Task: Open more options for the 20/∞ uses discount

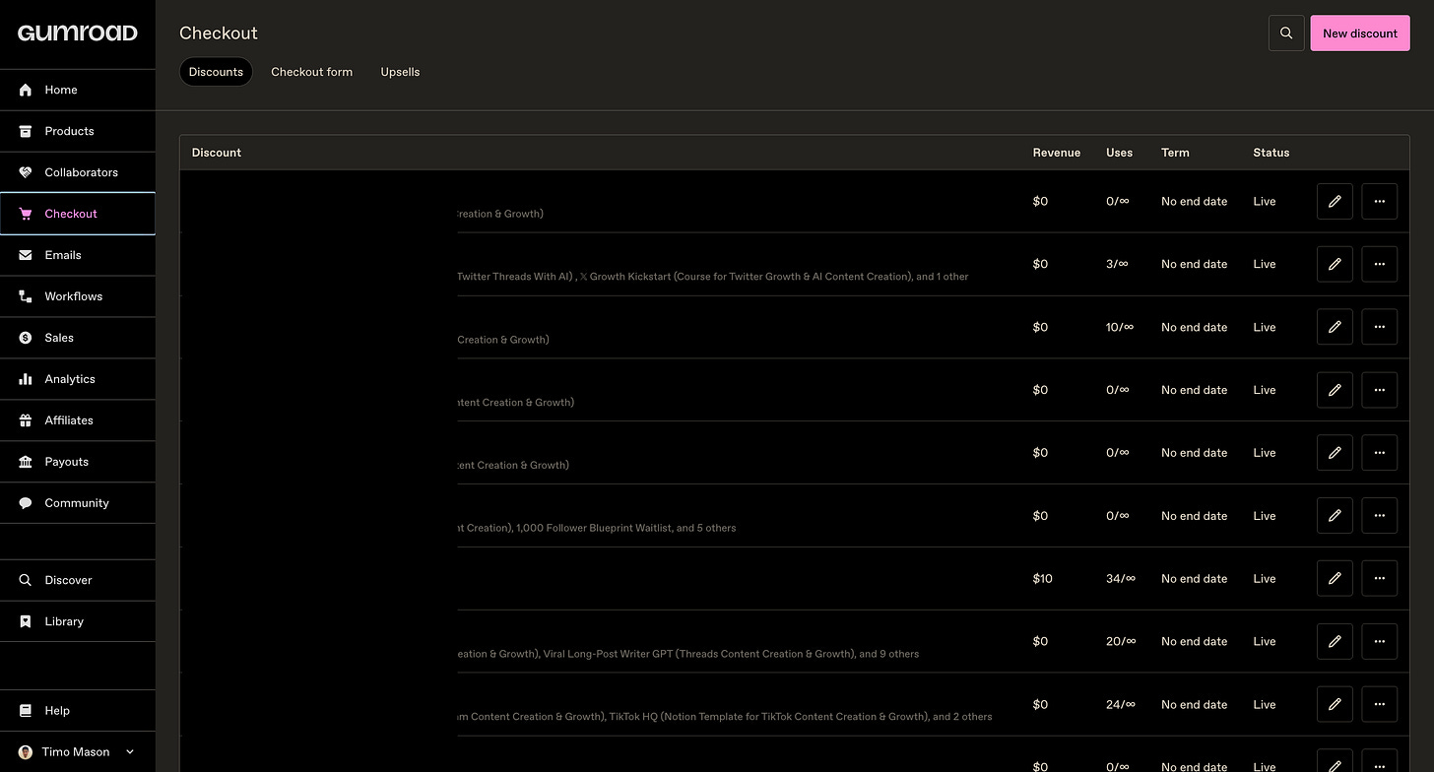Action: coord(1379,641)
